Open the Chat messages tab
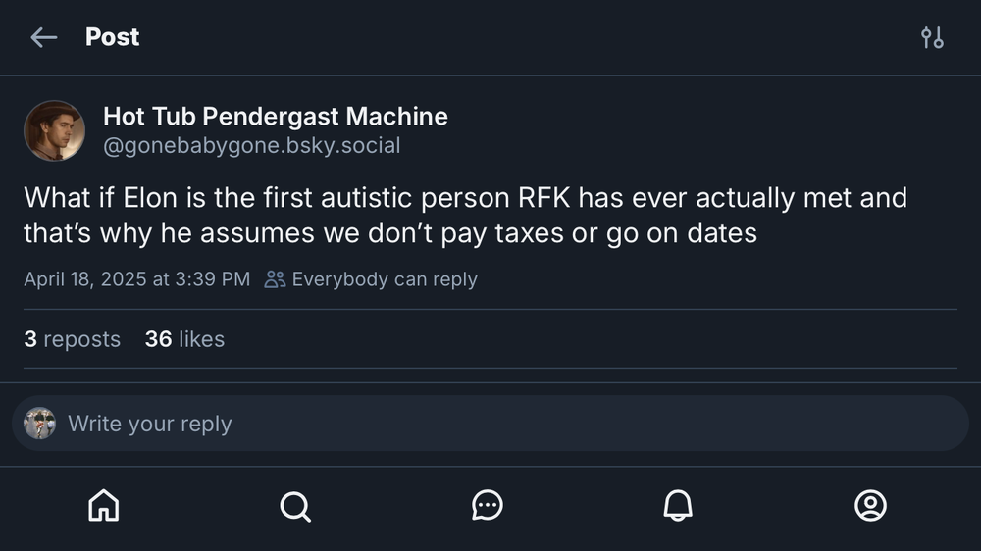This screenshot has height=551, width=981. pyautogui.click(x=487, y=505)
